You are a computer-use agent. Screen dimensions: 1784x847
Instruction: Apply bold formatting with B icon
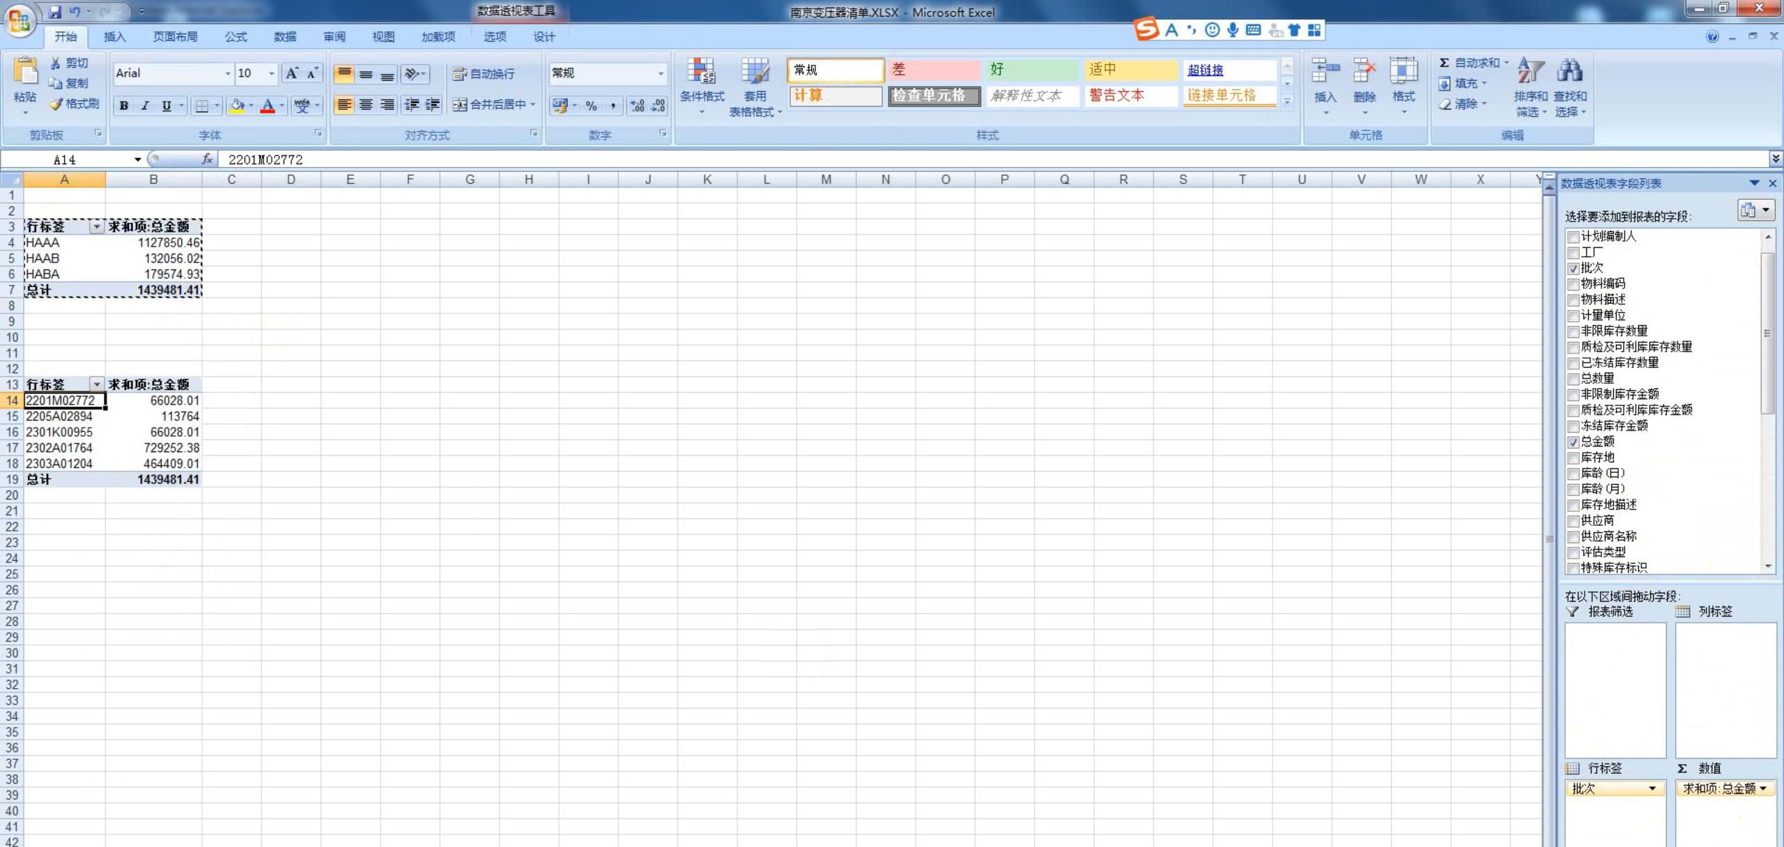pyautogui.click(x=124, y=106)
